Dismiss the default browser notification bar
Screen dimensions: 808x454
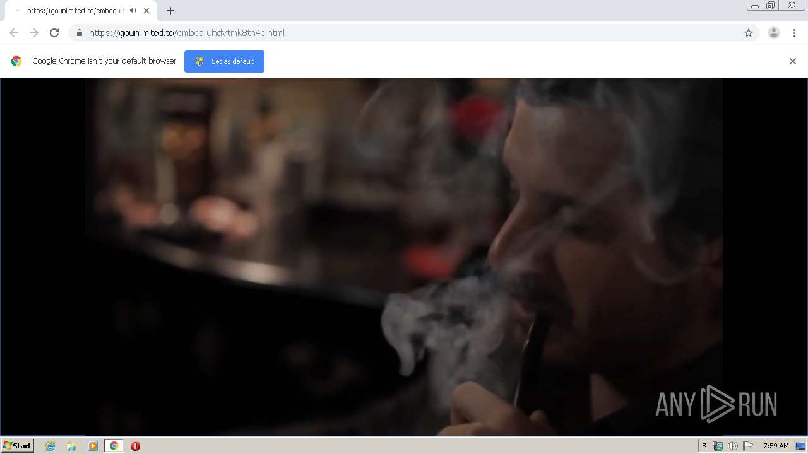[x=793, y=61]
